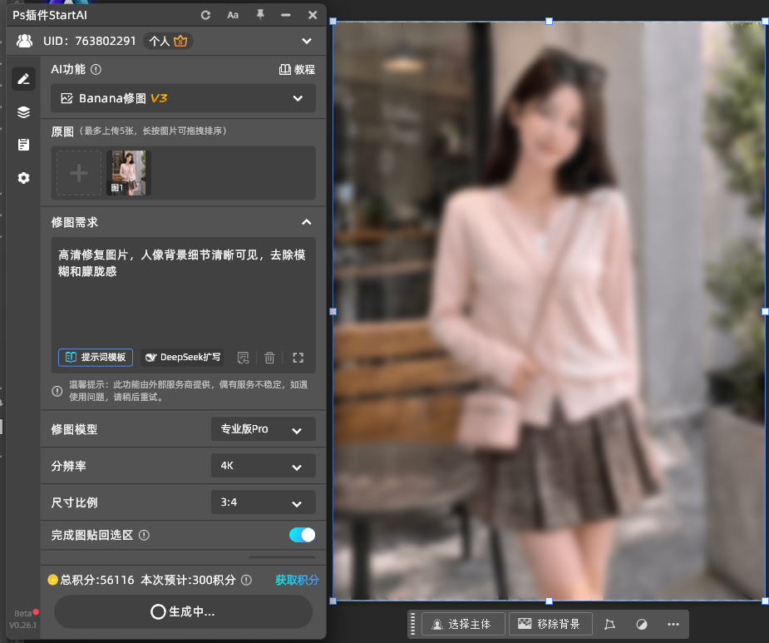Open the layers stack sidebar icon
The image size is (769, 643).
(23, 112)
